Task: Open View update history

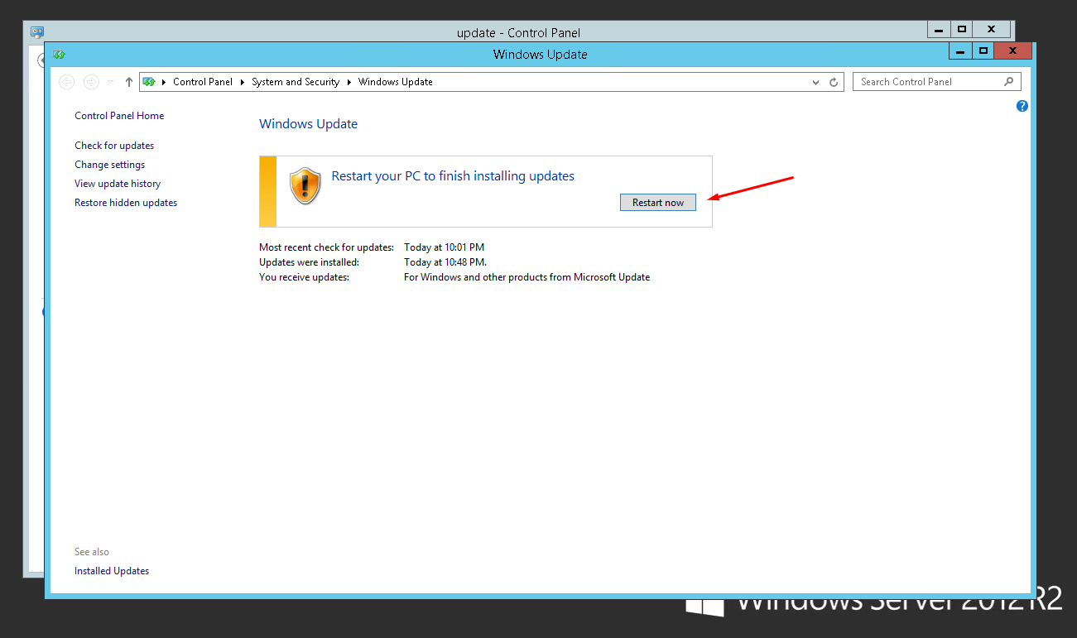Action: pos(118,184)
